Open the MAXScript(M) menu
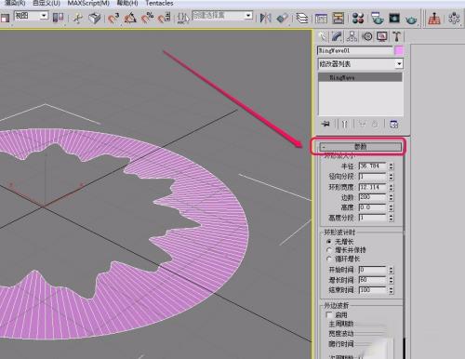This screenshot has width=465, height=359. [88, 3]
